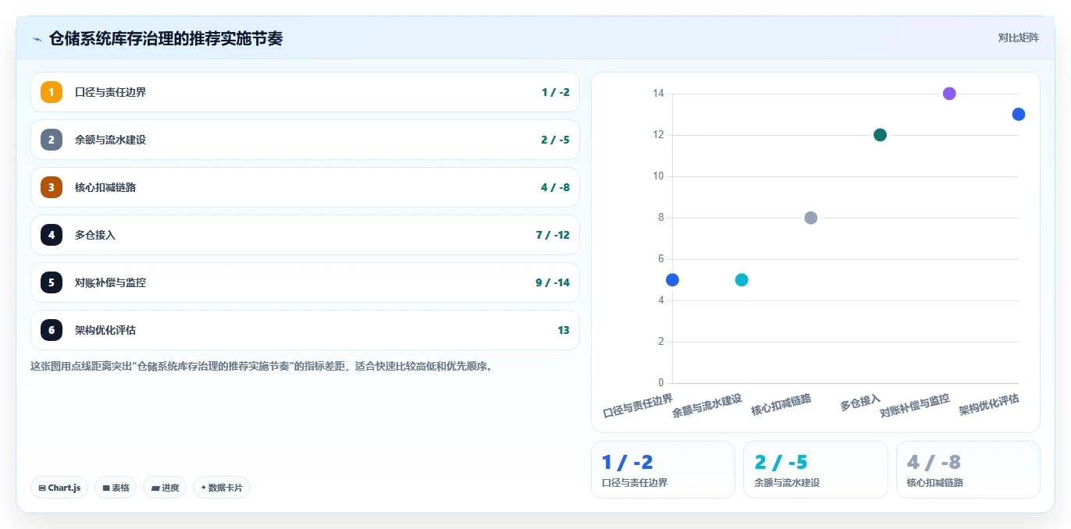Click the gray dot for 核心扣减链路
The image size is (1071, 529).
811,218
